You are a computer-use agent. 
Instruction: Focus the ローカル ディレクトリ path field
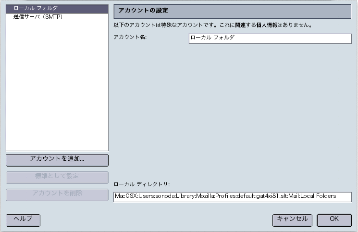pyautogui.click(x=233, y=197)
